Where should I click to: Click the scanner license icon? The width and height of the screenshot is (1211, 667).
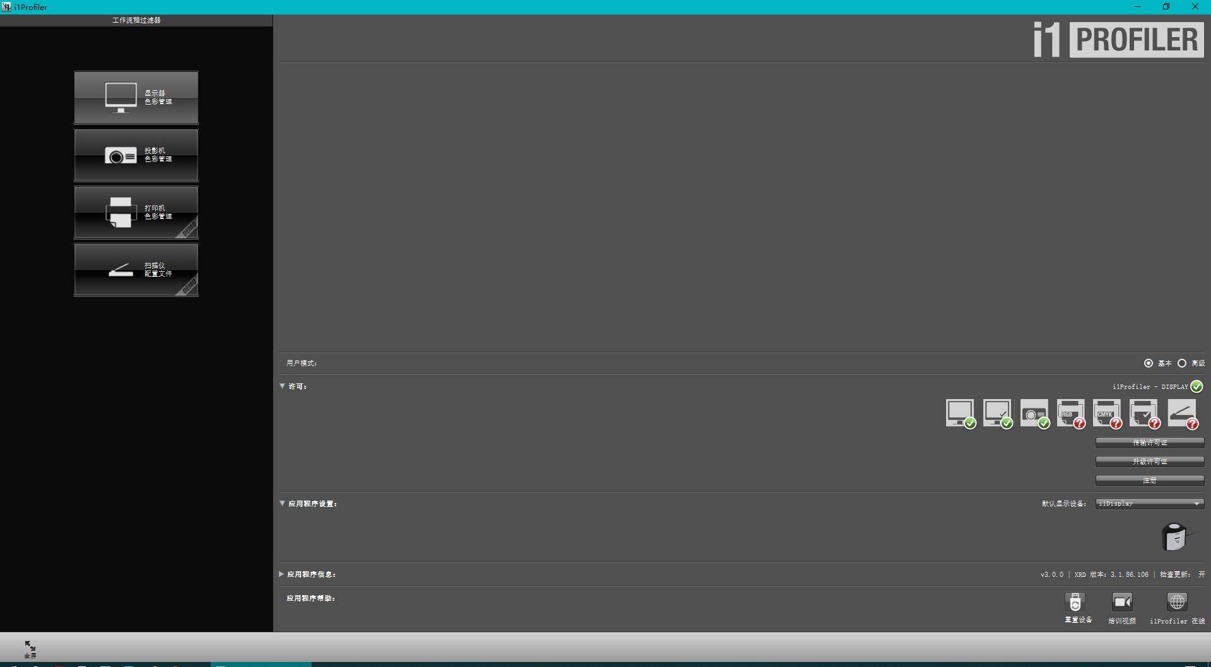[1181, 414]
